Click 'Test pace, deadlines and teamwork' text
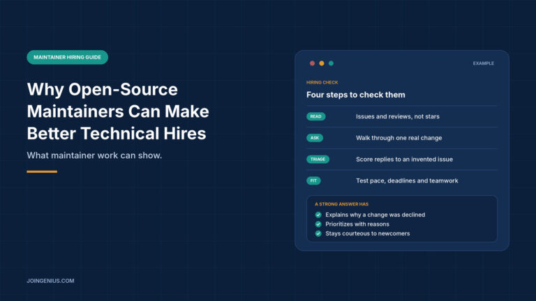536x301 pixels. [x=407, y=181]
